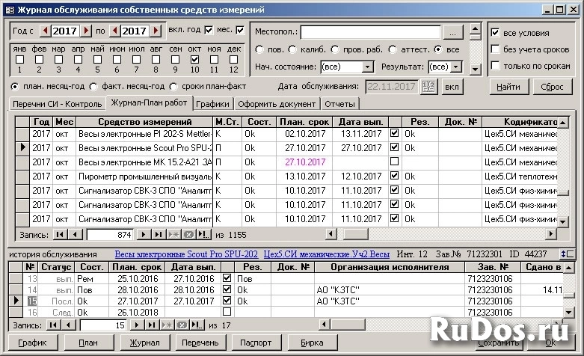The image size is (584, 356).
Task: Go to next record in main journal navigator
Action: [142, 235]
